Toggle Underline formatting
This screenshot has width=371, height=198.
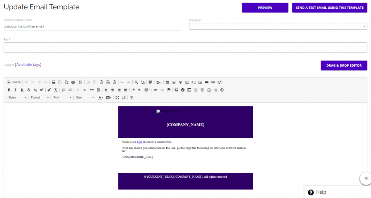(x=22, y=90)
